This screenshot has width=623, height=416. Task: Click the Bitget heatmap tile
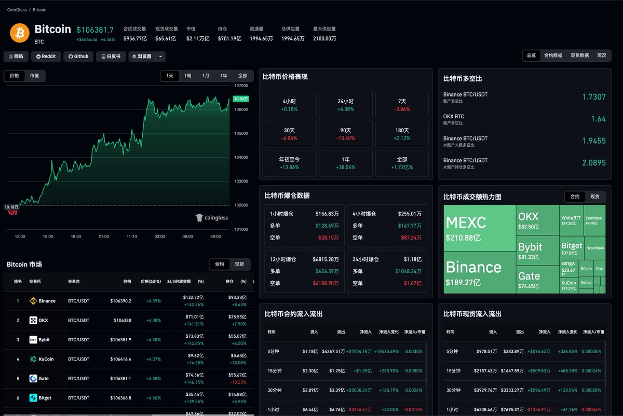pyautogui.click(x=572, y=248)
